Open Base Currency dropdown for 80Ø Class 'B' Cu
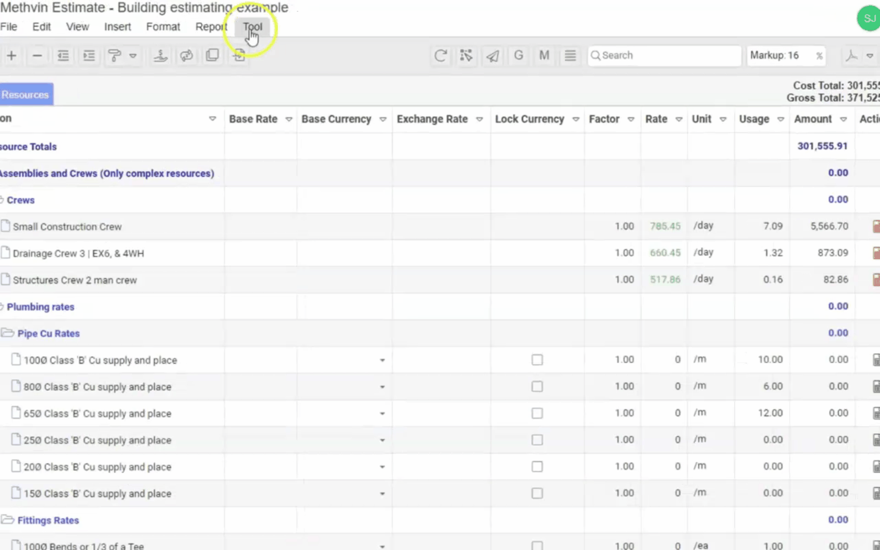The width and height of the screenshot is (880, 550). (382, 387)
